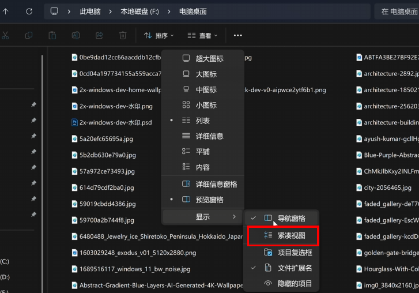Click 电脑桌面 breadcrumb
The width and height of the screenshot is (419, 293).
click(193, 12)
